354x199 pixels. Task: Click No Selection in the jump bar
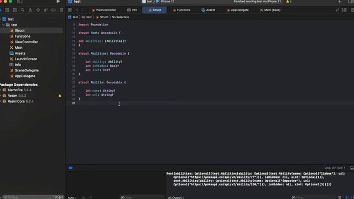[x=121, y=17]
